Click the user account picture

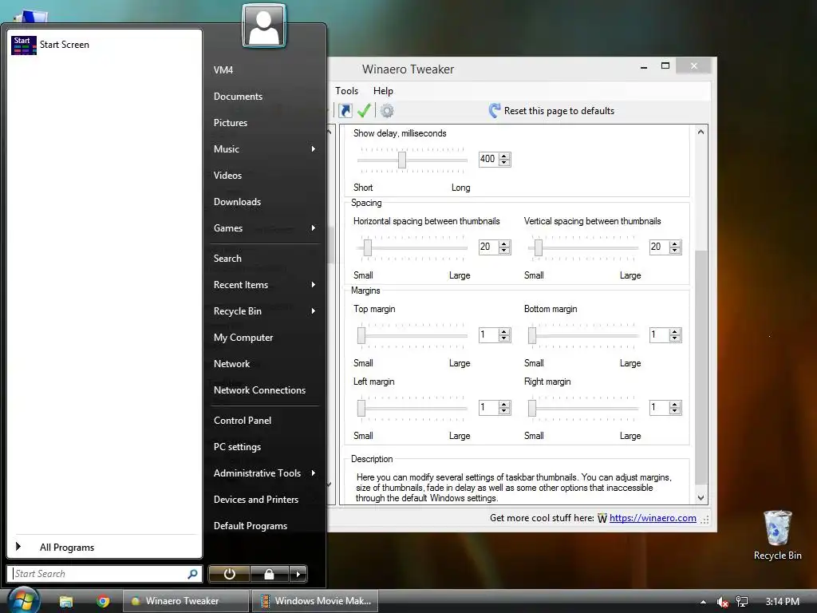coord(264,26)
